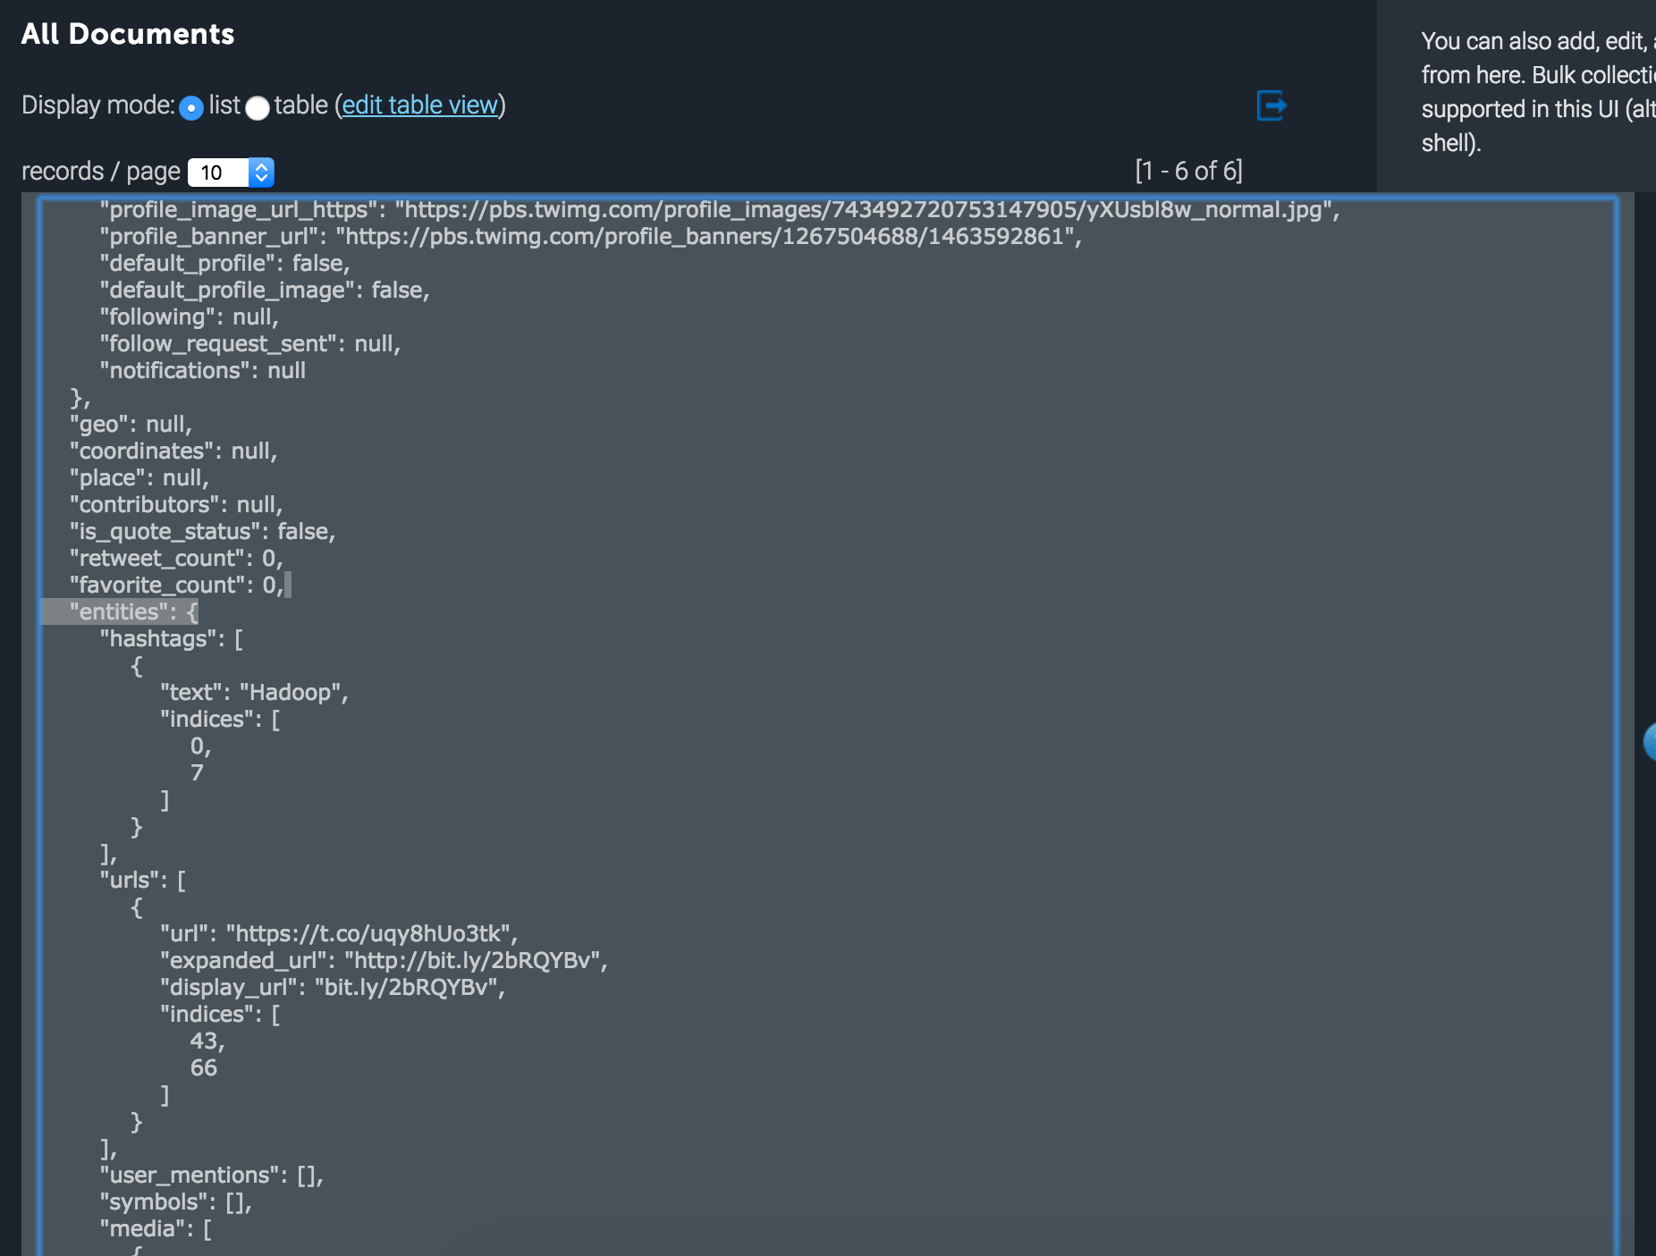1656x1256 pixels.
Task: Click the All Documents heading
Action: click(128, 34)
